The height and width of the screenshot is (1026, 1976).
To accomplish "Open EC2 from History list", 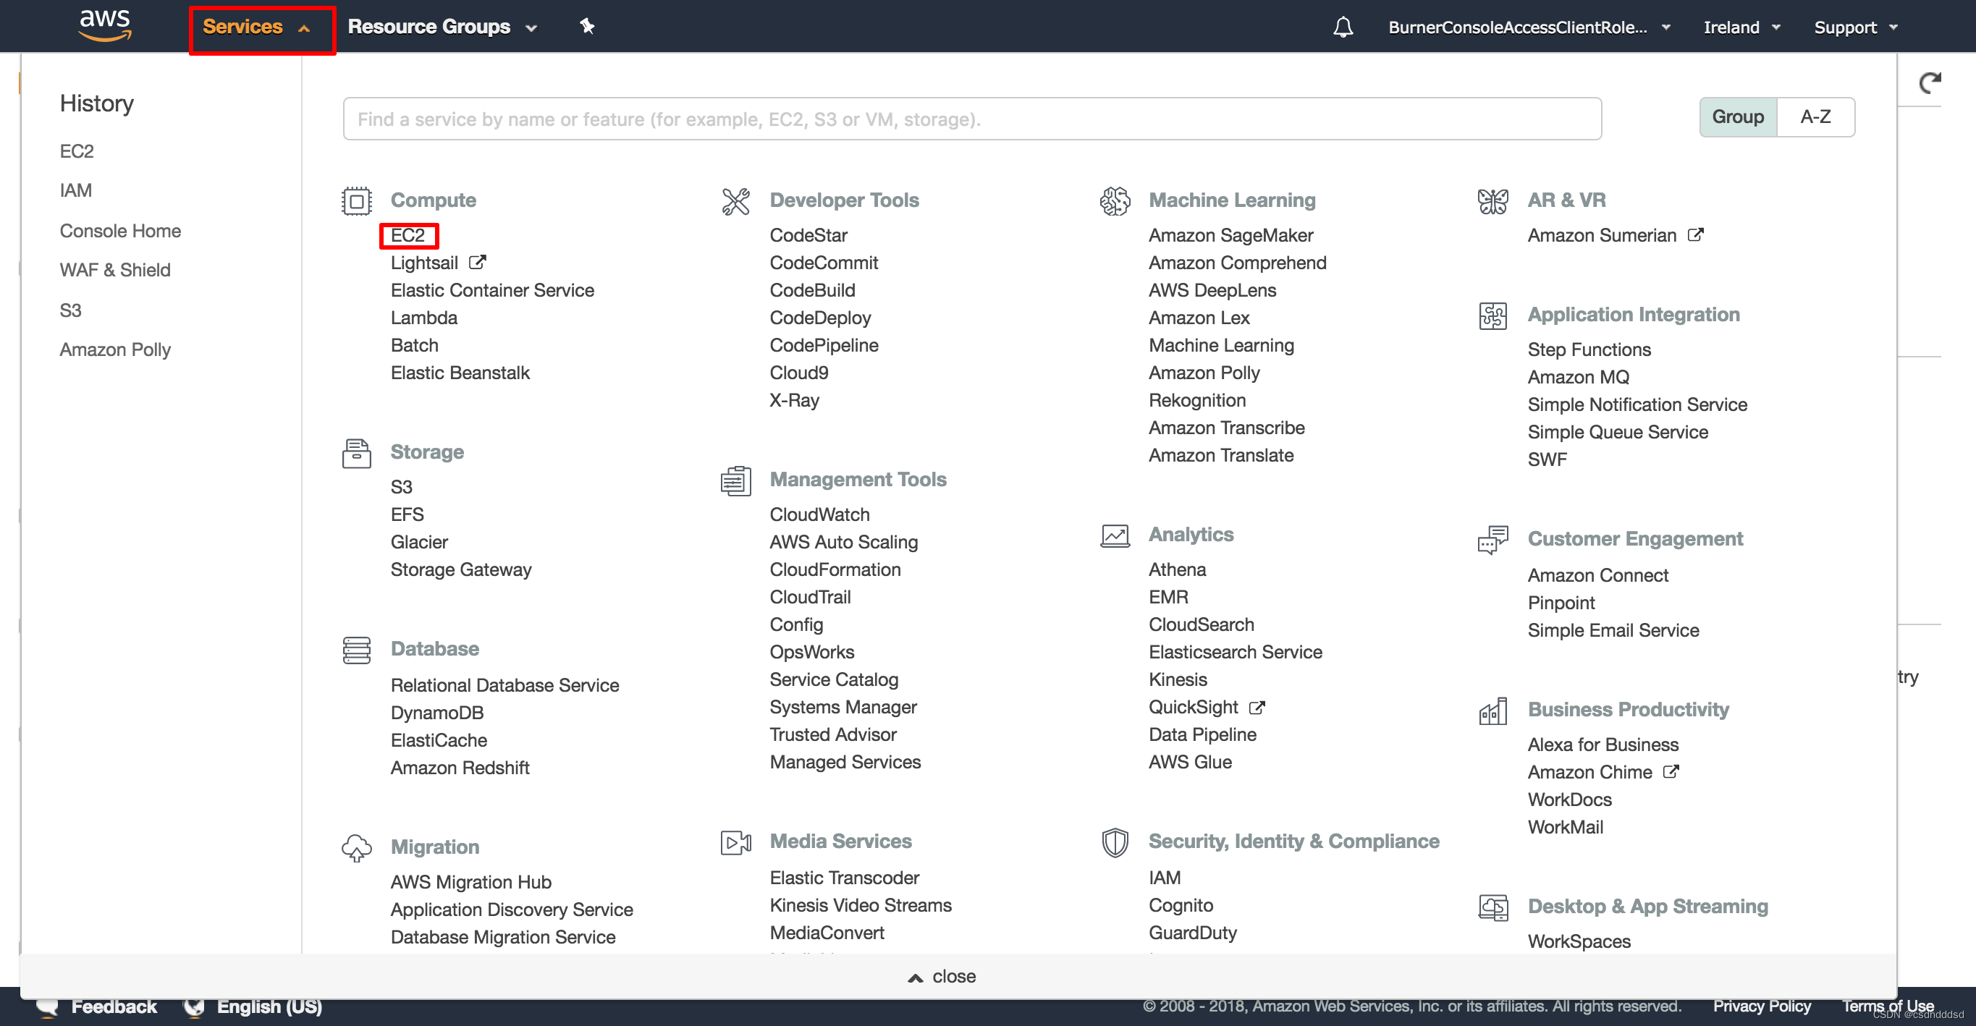I will tap(77, 151).
